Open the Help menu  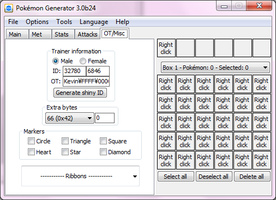[122, 22]
